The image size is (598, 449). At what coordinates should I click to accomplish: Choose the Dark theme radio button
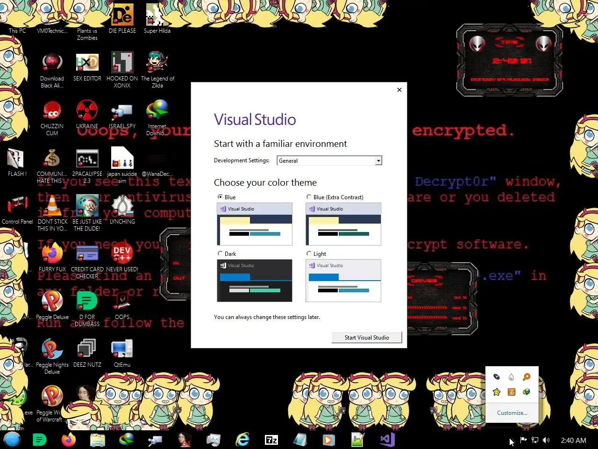(x=220, y=253)
